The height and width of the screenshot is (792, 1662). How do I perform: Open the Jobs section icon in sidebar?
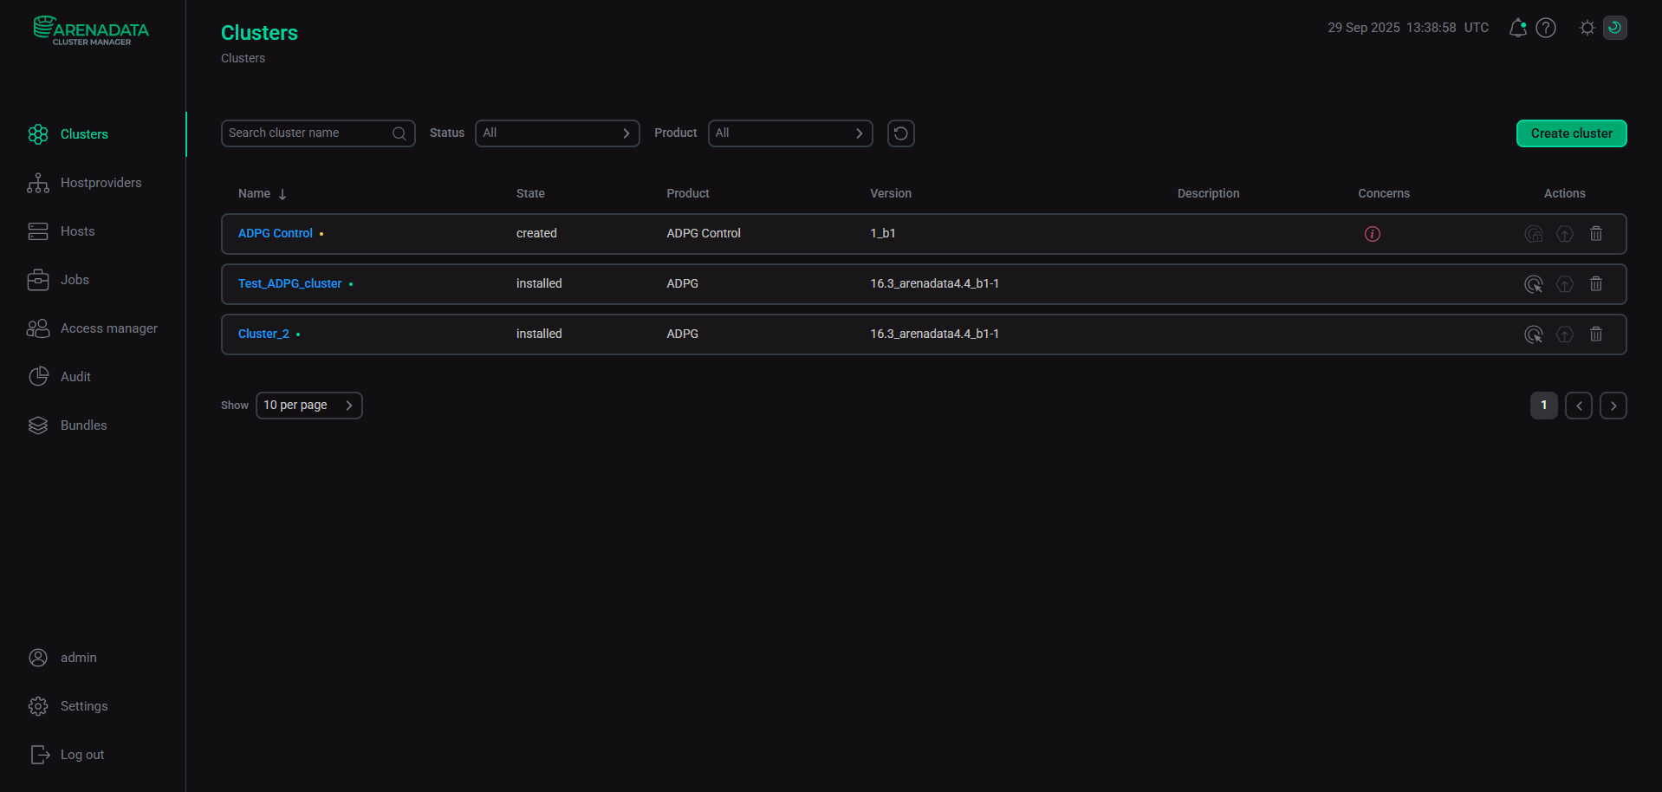(x=38, y=279)
